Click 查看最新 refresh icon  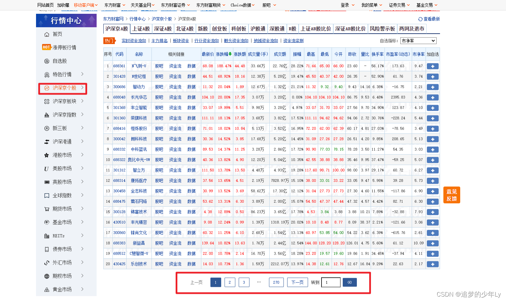[x=420, y=19]
